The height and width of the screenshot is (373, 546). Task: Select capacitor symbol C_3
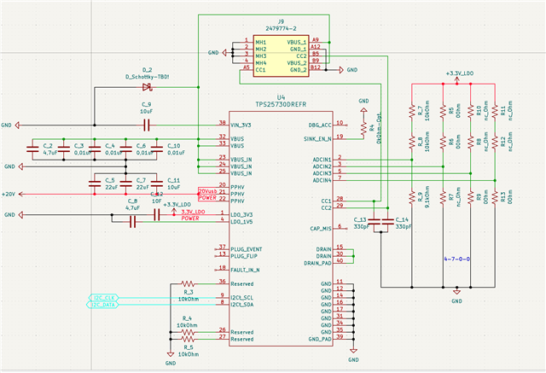pyautogui.click(x=64, y=149)
